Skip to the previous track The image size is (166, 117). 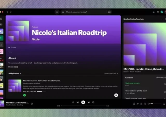(78, 102)
